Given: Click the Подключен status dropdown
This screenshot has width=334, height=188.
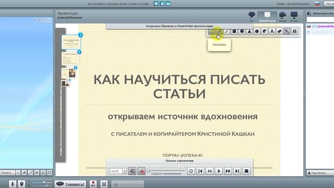Looking at the screenshot, I should 320,173.
